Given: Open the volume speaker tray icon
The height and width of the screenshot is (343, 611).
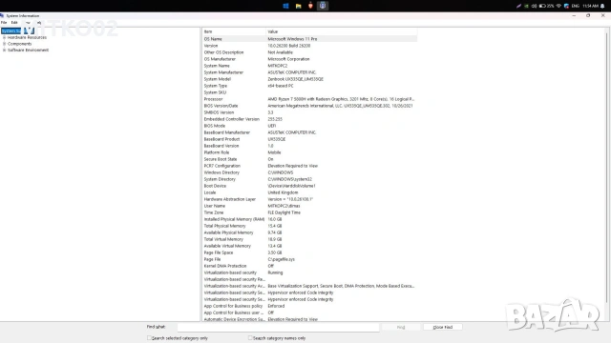Looking at the screenshot, I should (534, 6).
